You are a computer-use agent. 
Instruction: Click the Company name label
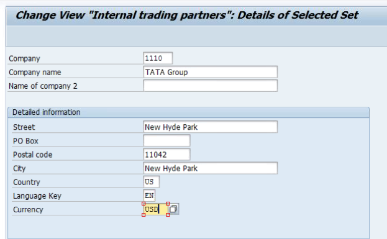click(35, 72)
